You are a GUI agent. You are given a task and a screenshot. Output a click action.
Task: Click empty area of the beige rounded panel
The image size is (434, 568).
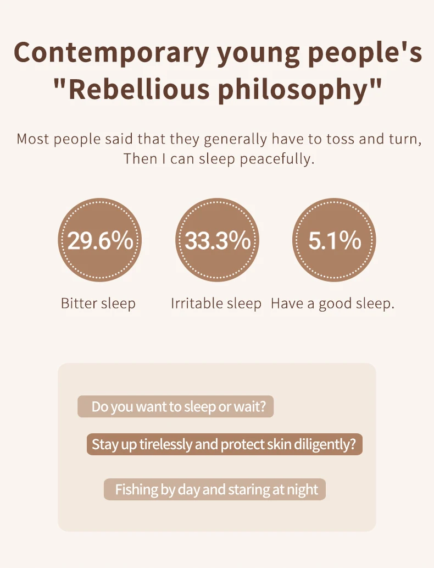217,518
